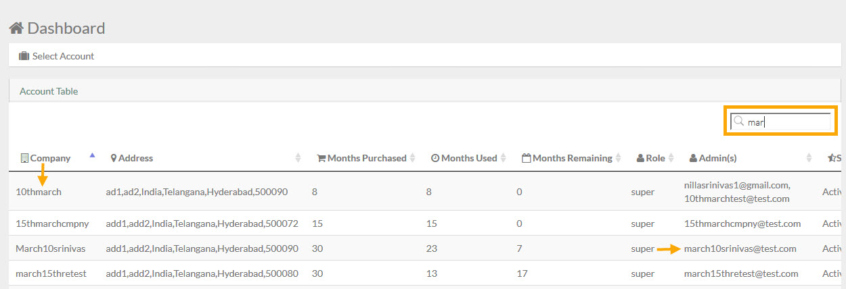The height and width of the screenshot is (289, 846).
Task: Sort using Months Purchased column arrows
Action: 413,158
